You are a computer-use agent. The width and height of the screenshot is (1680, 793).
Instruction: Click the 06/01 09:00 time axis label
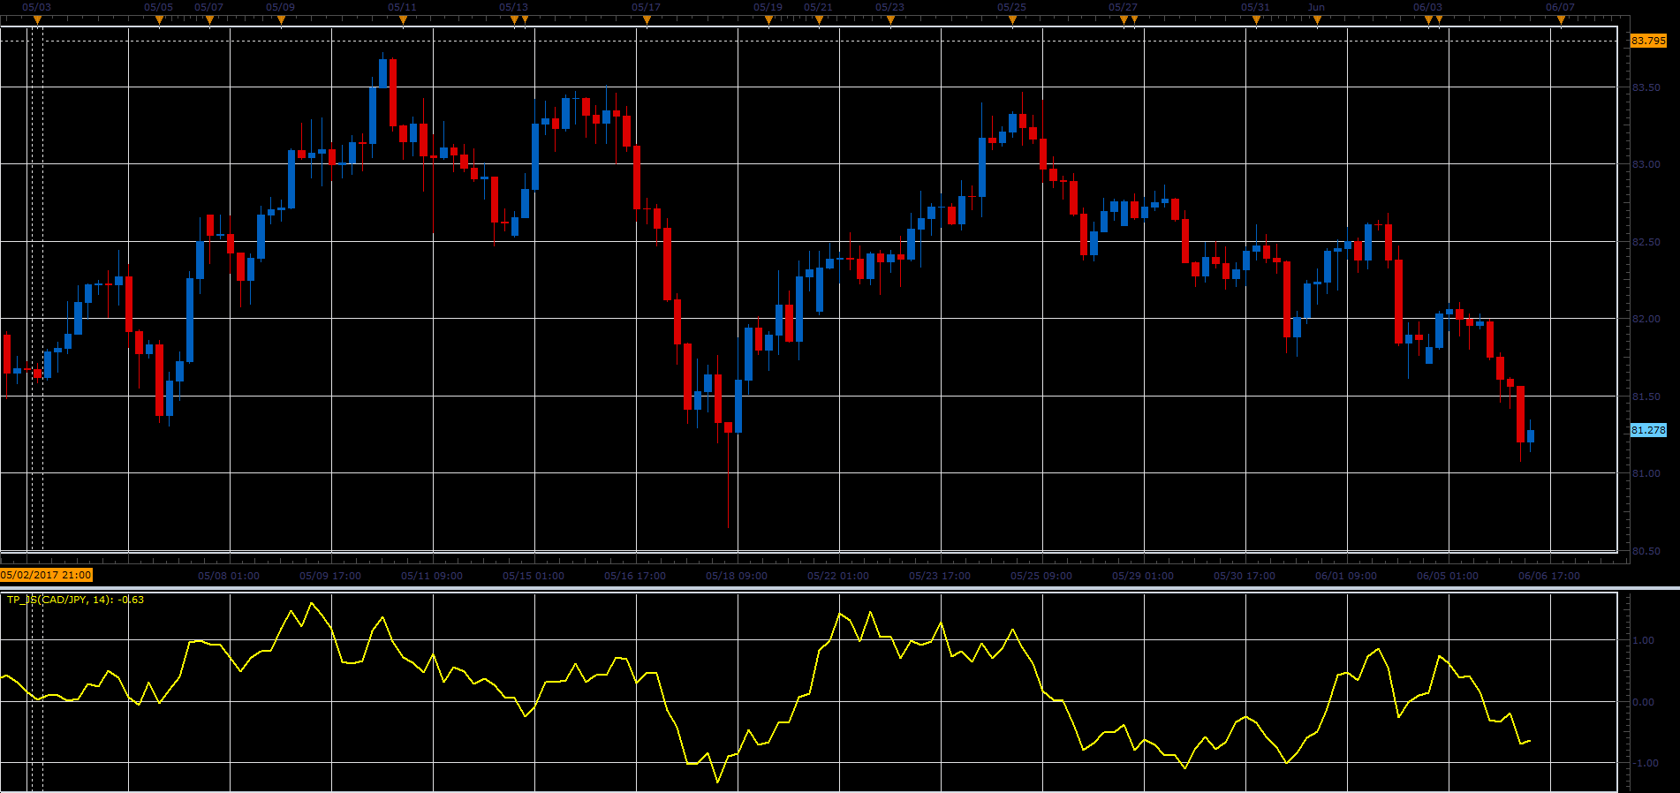point(1346,576)
